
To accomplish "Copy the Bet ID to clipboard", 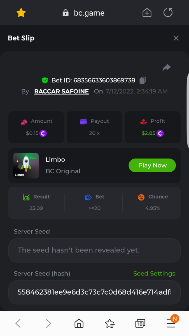I will click(143, 80).
